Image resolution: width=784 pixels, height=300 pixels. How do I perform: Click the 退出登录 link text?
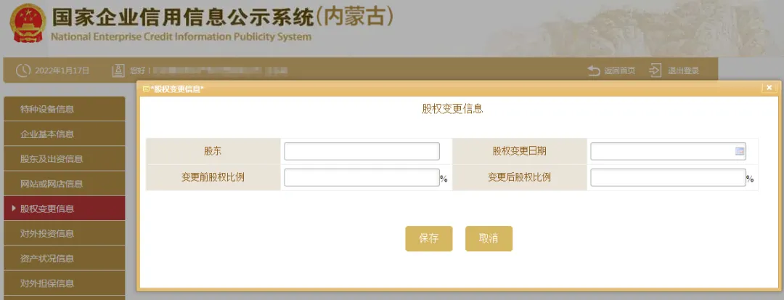pos(683,70)
